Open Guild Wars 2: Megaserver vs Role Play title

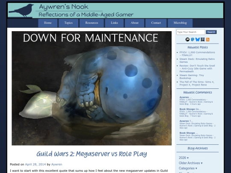[x=92, y=154]
